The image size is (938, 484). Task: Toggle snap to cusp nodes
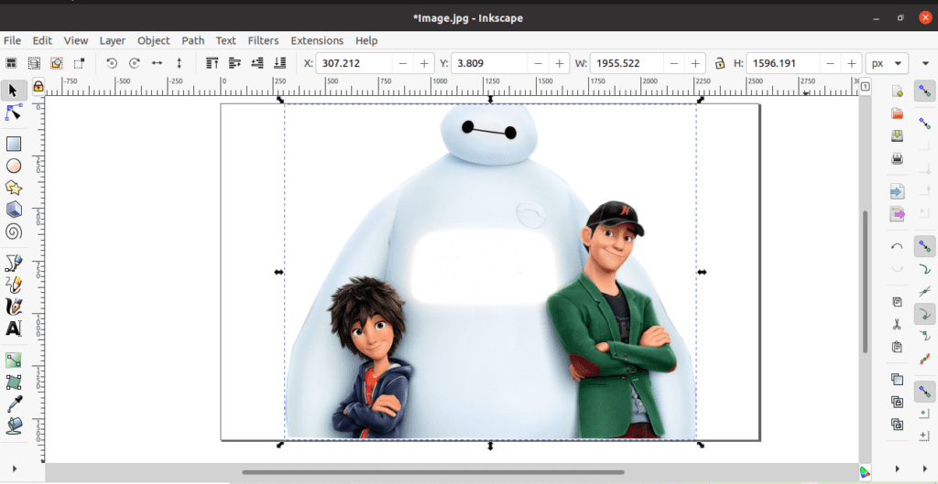point(925,314)
